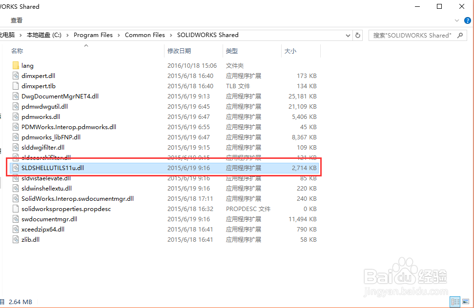Select the SolidWorks.Interop.swdocumentmgr.dll file icon
The height and width of the screenshot is (308, 474).
[x=16, y=199]
